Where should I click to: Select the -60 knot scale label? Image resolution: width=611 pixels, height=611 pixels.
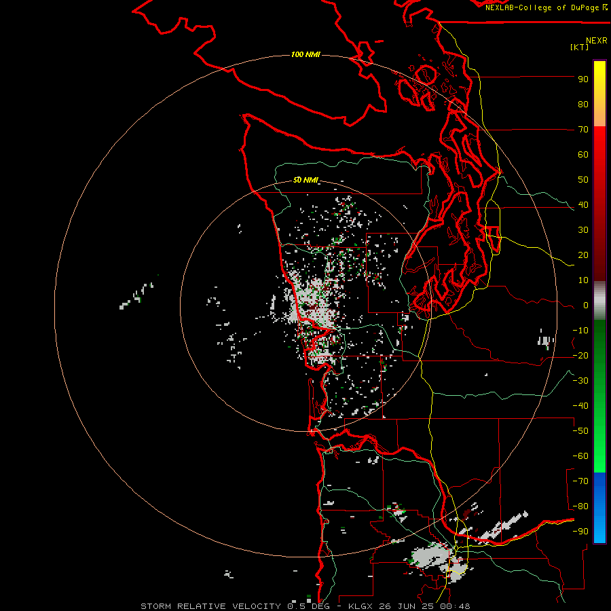tap(580, 456)
